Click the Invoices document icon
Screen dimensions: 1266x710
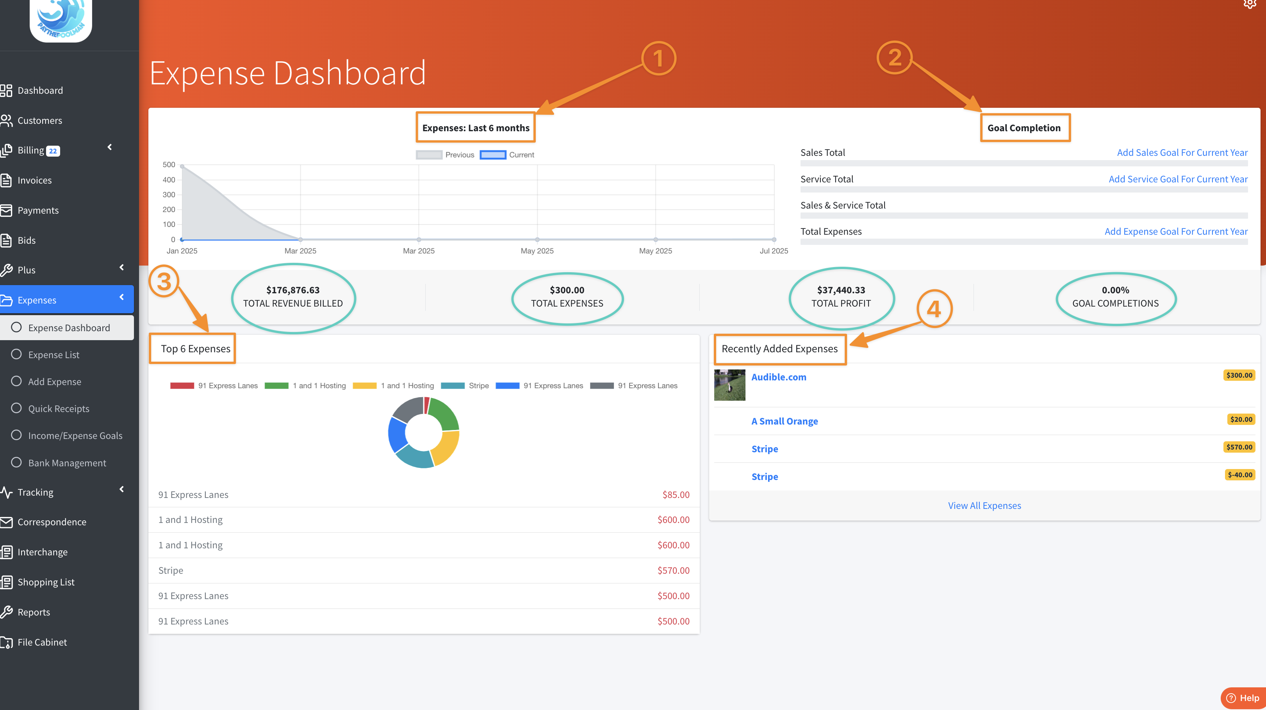tap(6, 180)
